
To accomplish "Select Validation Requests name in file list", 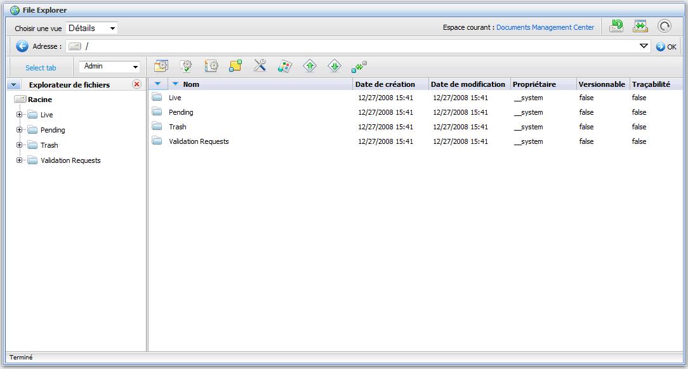I will click(199, 141).
